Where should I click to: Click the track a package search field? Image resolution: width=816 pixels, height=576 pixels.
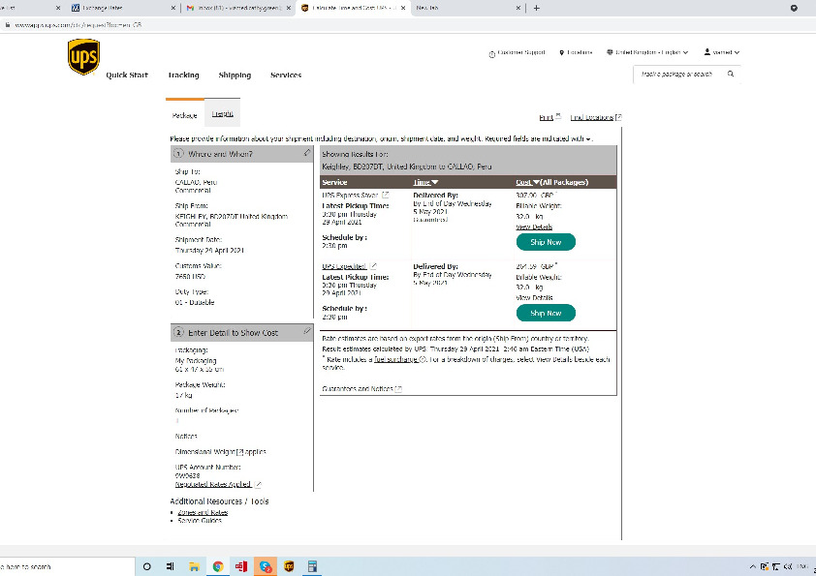tap(678, 74)
